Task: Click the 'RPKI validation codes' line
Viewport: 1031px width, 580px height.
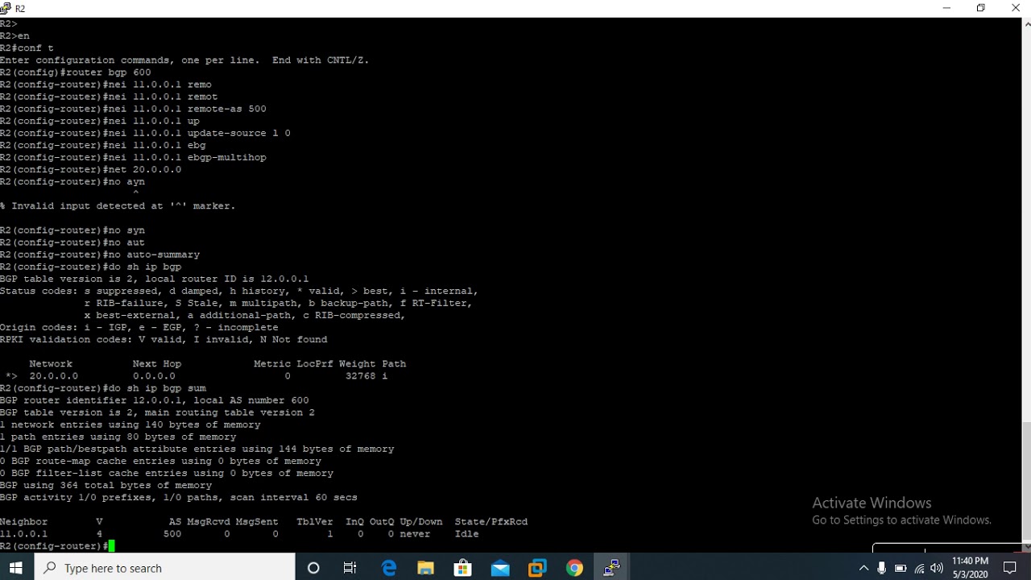Action: 164,340
